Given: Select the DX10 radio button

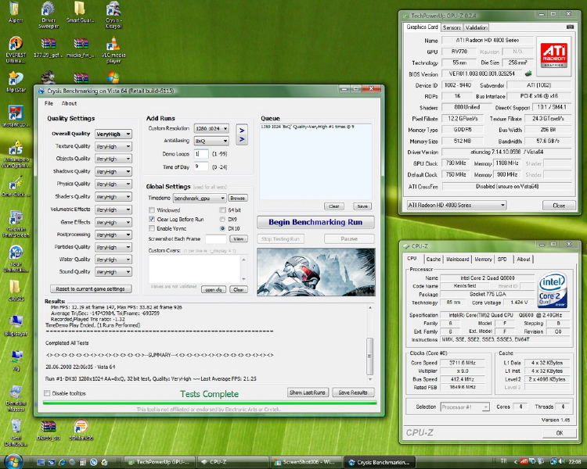Looking at the screenshot, I should coord(222,228).
